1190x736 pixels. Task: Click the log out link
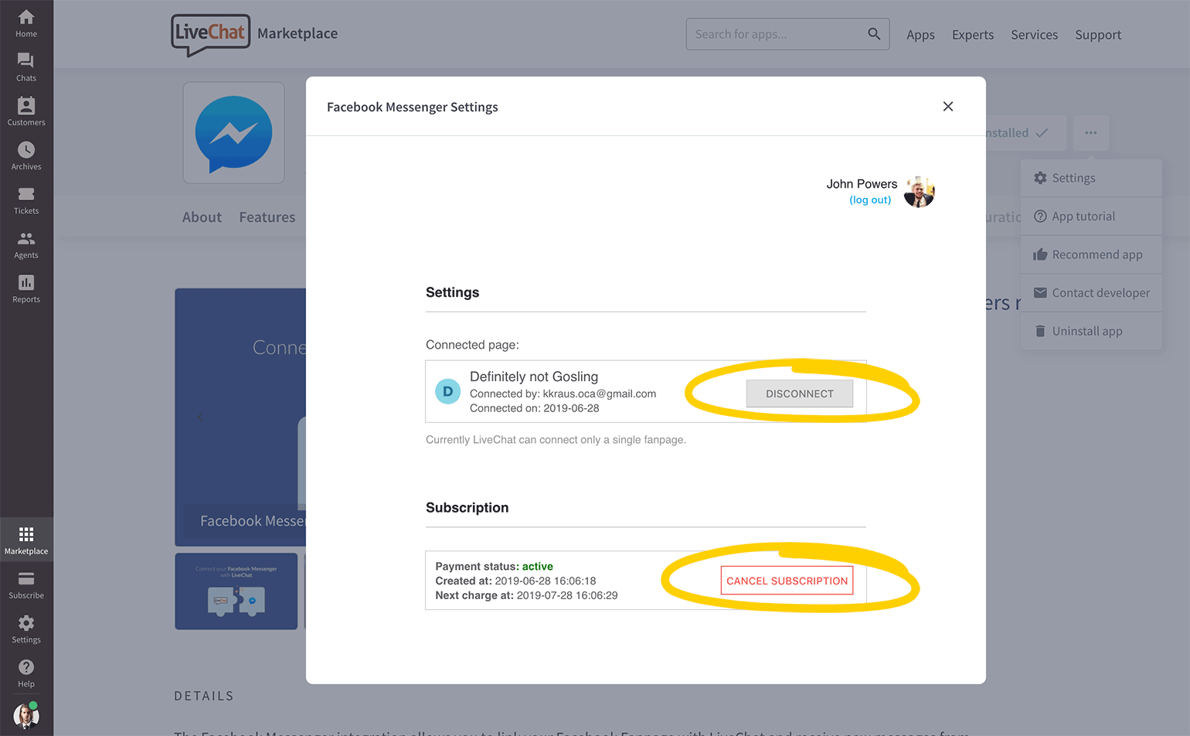[870, 199]
